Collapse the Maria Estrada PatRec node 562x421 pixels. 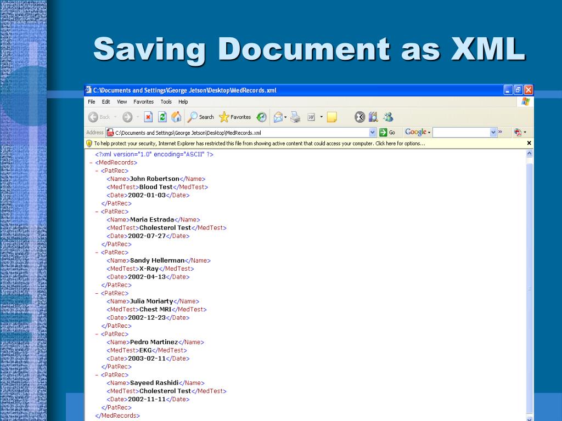click(x=97, y=212)
